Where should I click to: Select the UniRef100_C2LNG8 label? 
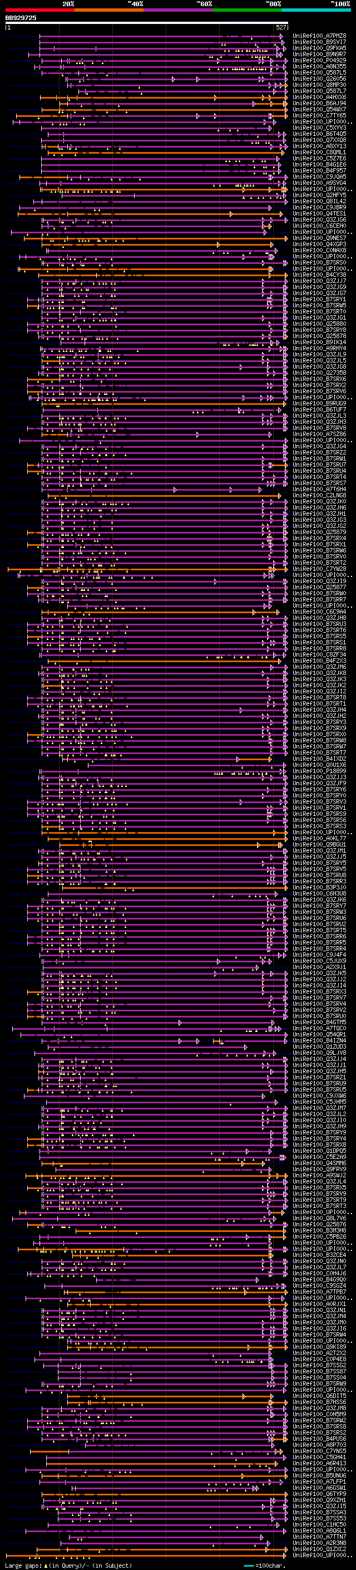coord(319,496)
